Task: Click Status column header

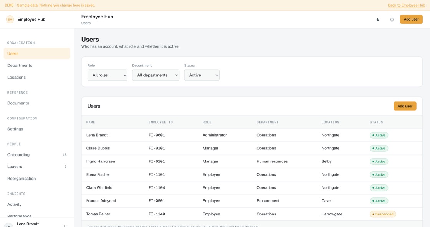Action: tap(376, 122)
